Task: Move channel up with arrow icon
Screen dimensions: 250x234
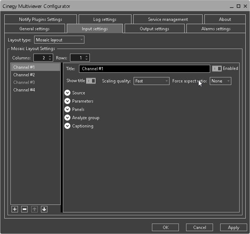Action: [34, 209]
